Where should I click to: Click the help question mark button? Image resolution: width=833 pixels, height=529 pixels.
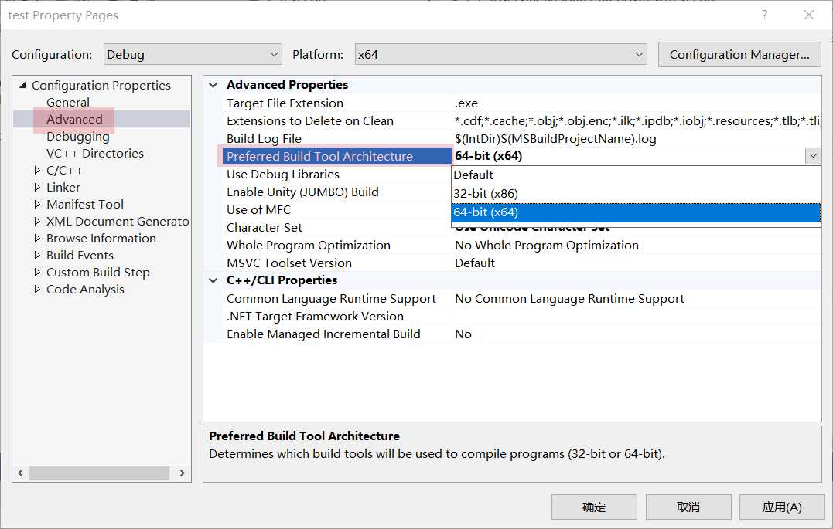(x=764, y=15)
